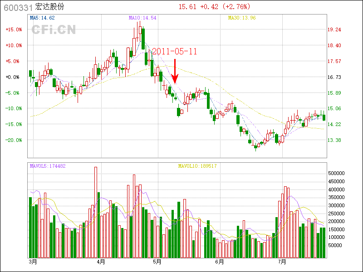The height and width of the screenshot is (272, 363).
Task: Click the stock code 600331
Action: (x=18, y=7)
